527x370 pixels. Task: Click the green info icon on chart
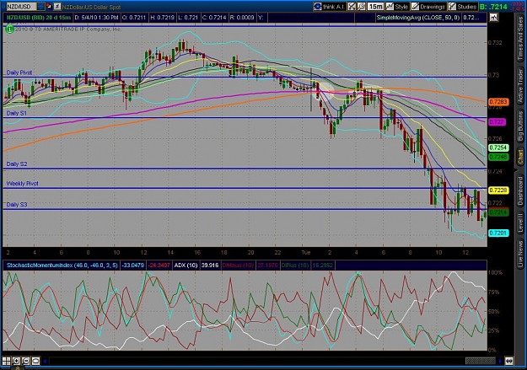tap(10, 29)
